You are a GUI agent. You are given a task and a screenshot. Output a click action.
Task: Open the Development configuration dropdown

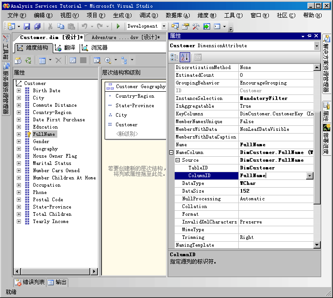coord(164,26)
